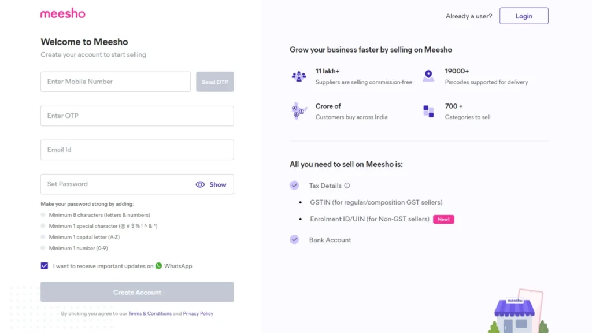Click the Send OTP button

(214, 82)
